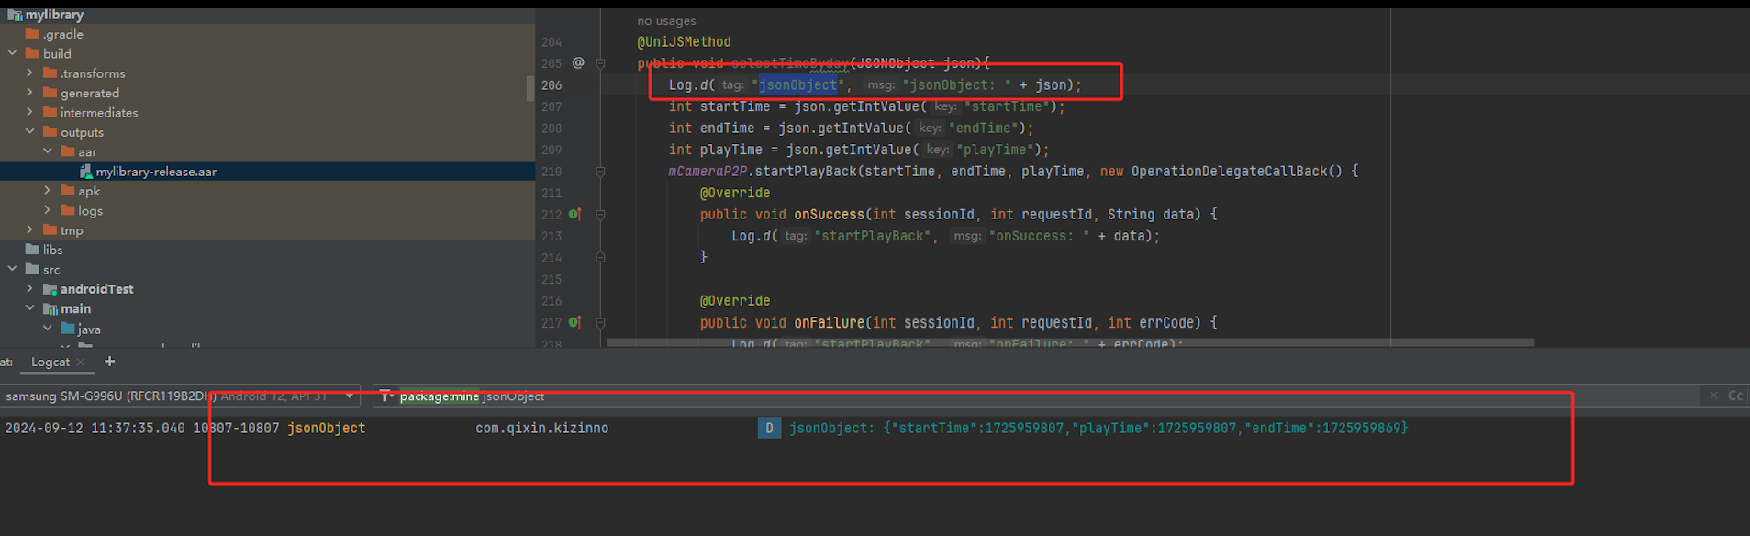Click the project tree vertical scrollbar thumb
Viewport: 1750px width, 536px height.
click(x=529, y=88)
